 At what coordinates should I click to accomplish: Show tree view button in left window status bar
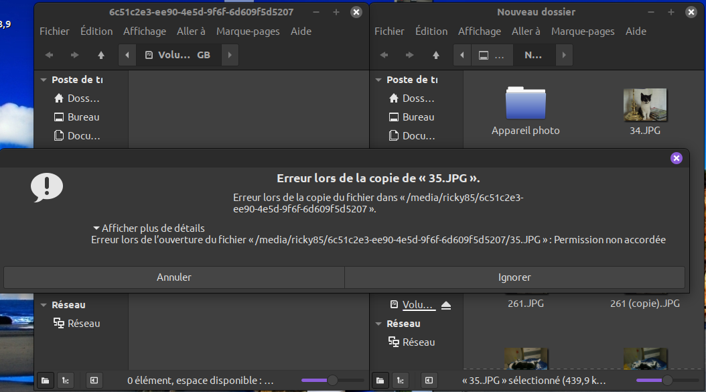pyautogui.click(x=65, y=381)
